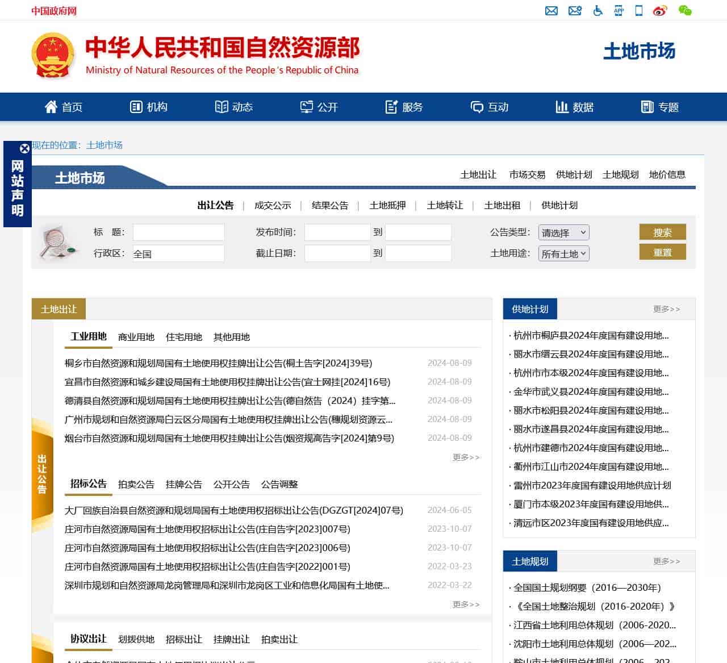Click the mail settings envelope icon
727x663 pixels.
575,11
